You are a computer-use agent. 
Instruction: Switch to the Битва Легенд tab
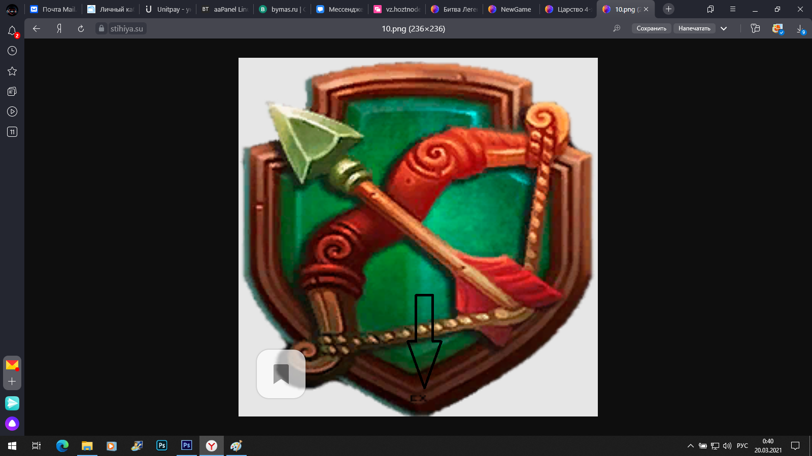[454, 9]
